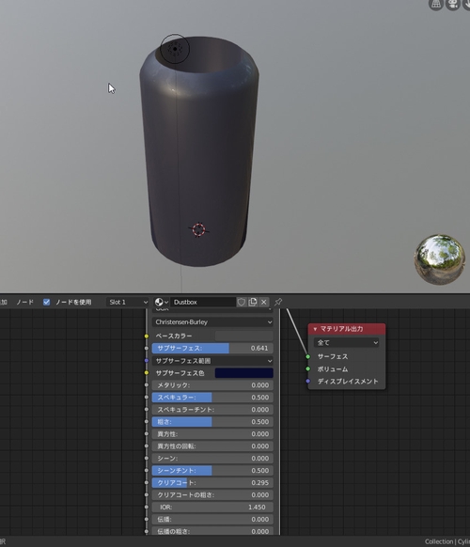Image resolution: width=470 pixels, height=547 pixels.
Task: Click the 異方性の回転 0.000 slider
Action: (x=212, y=446)
